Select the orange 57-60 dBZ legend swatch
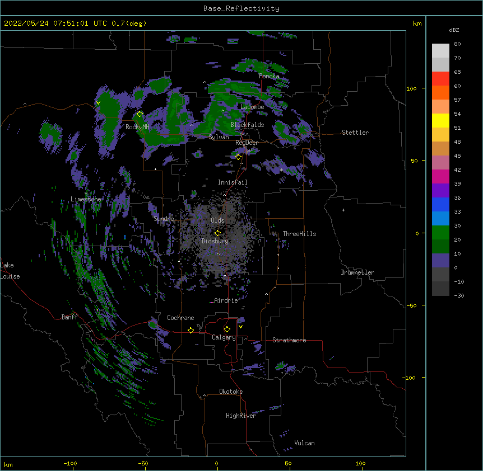 click(440, 92)
